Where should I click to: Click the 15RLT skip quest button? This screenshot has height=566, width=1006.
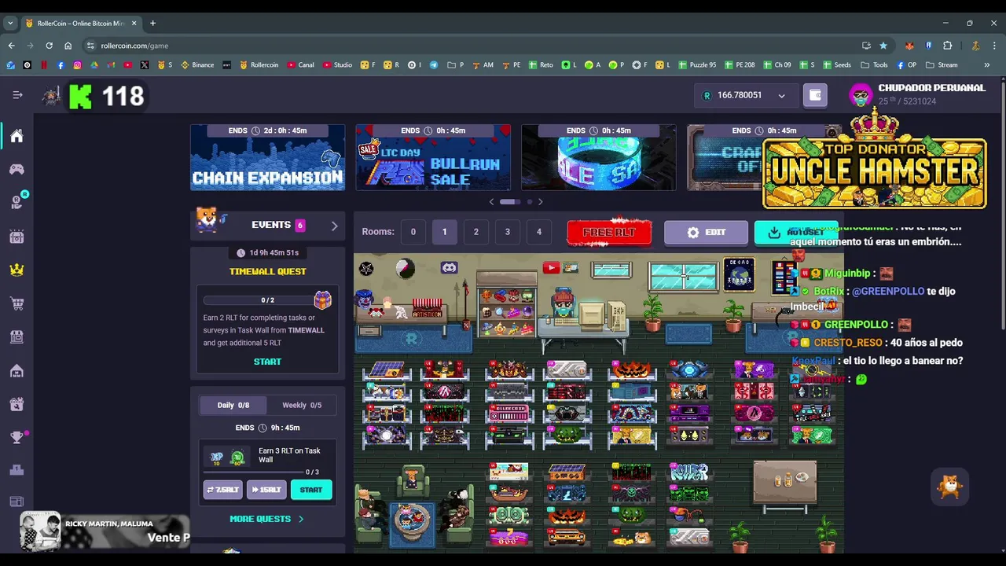266,490
